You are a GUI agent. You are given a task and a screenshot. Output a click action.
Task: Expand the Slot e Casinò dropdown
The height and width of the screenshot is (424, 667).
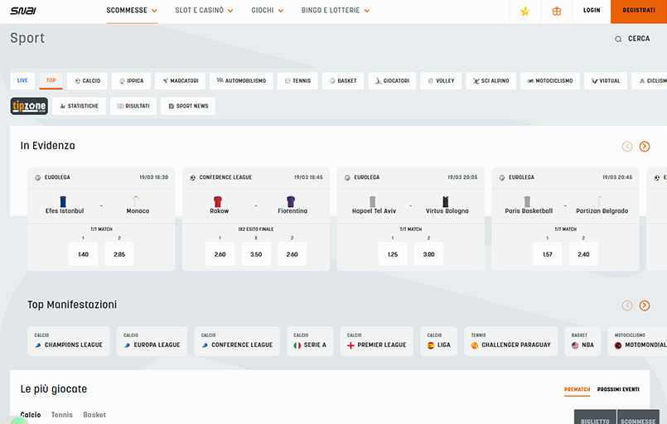pos(204,11)
